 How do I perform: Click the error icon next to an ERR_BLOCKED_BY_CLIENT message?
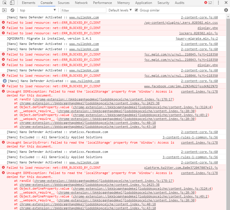3,23
